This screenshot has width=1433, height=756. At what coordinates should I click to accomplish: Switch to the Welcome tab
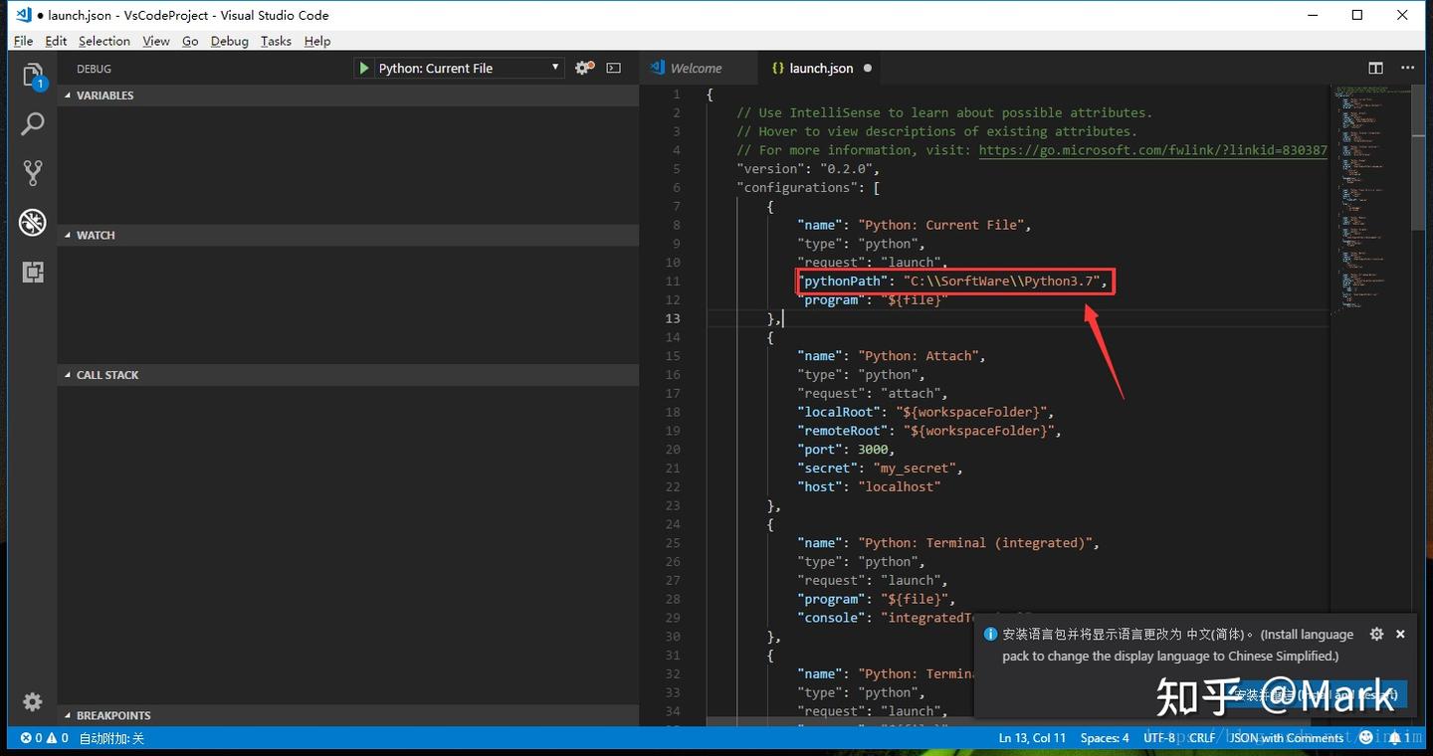pos(699,68)
